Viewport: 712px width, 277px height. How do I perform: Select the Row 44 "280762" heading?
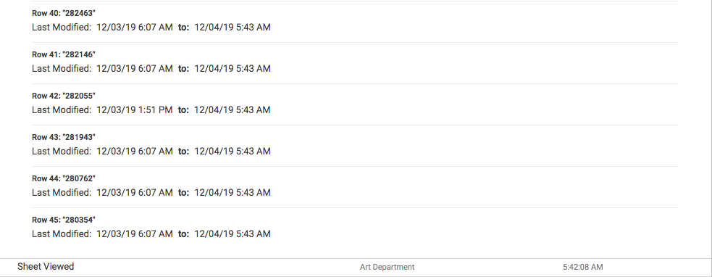pos(64,179)
